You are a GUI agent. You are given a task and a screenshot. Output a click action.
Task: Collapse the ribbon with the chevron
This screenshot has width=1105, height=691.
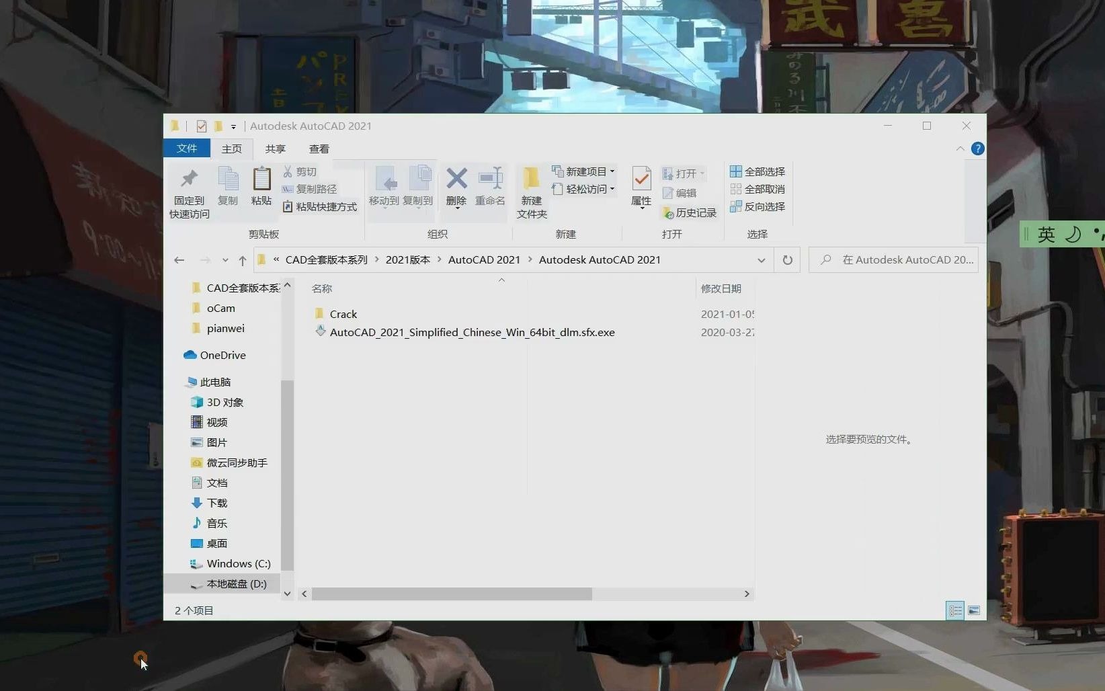tap(960, 149)
